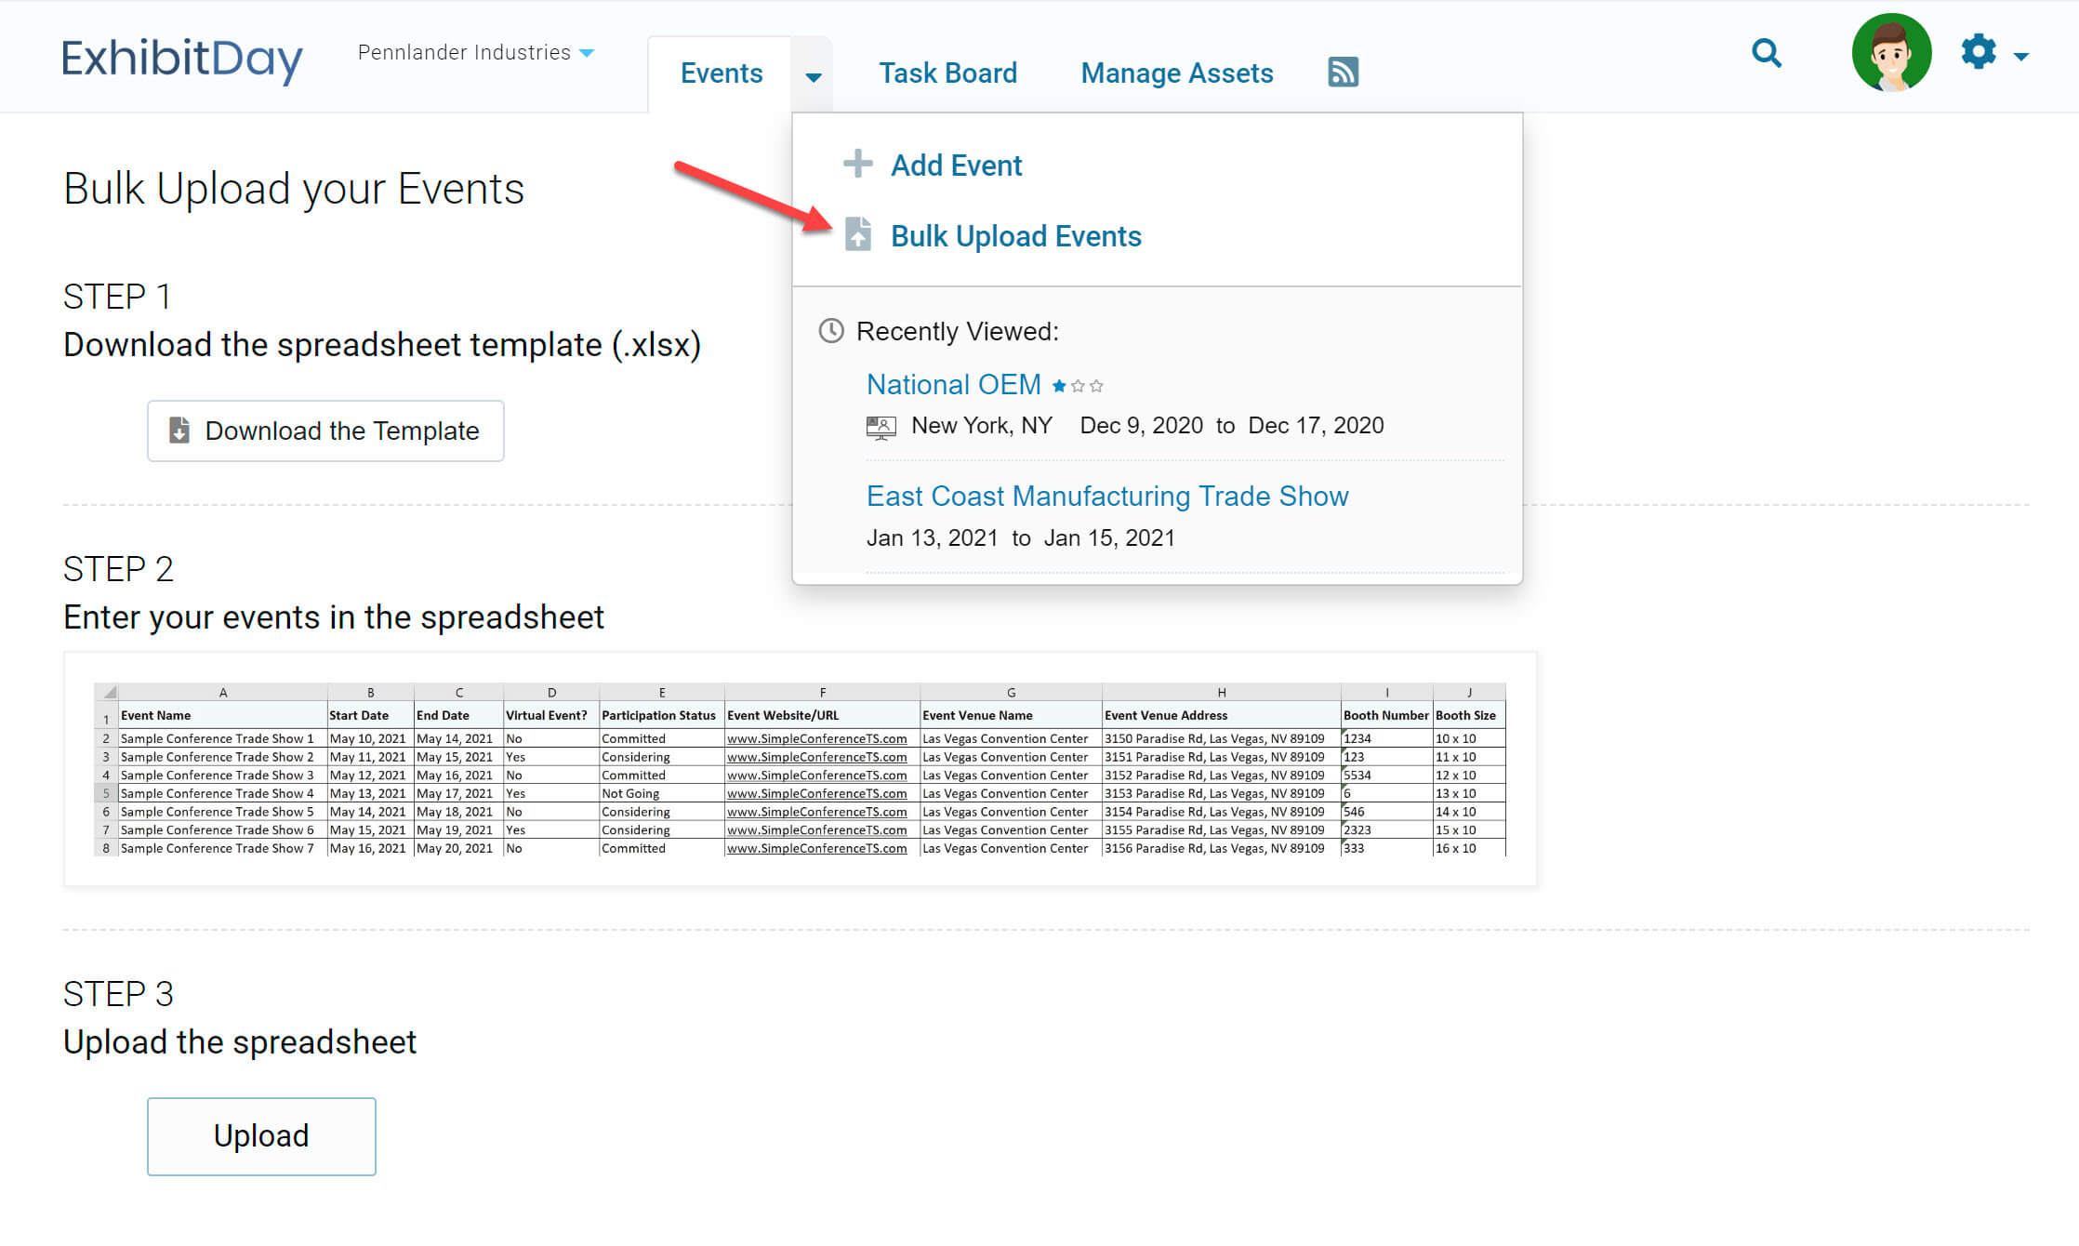Toggle the filled star rating on National OEM
This screenshot has height=1246, width=2079.
1059,384
